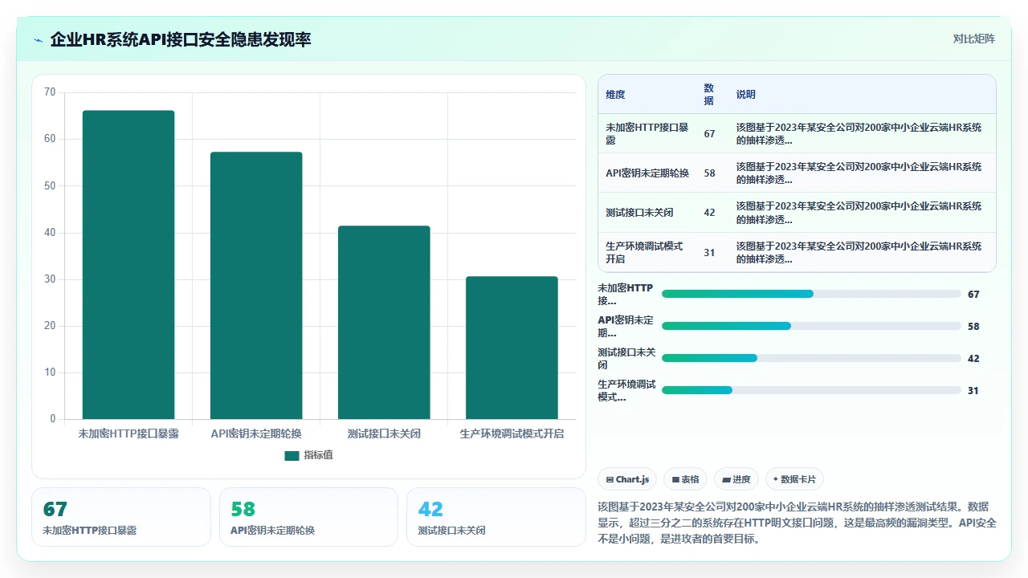1028x578 pixels.
Task: Click the value 31 in the table
Action: [x=709, y=252]
